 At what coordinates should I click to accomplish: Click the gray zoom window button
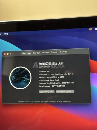pos(11,54)
